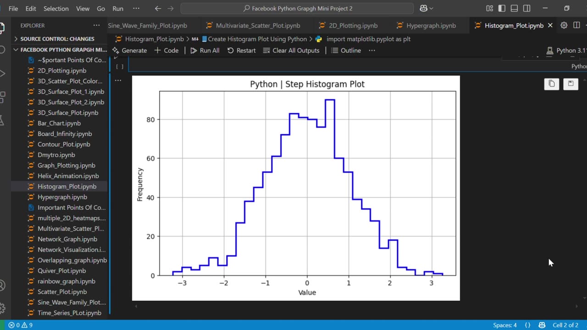Open the Copilot chat icon in title bar

coord(423,8)
